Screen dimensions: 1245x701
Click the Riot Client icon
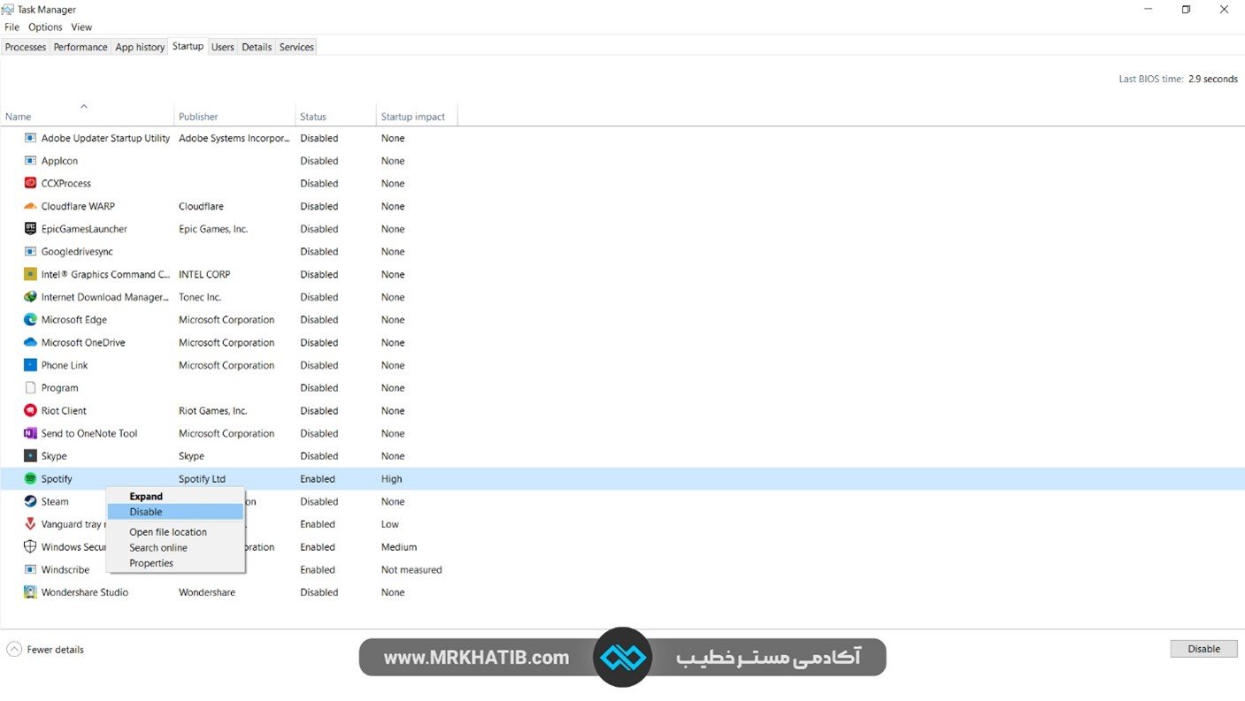coord(30,411)
